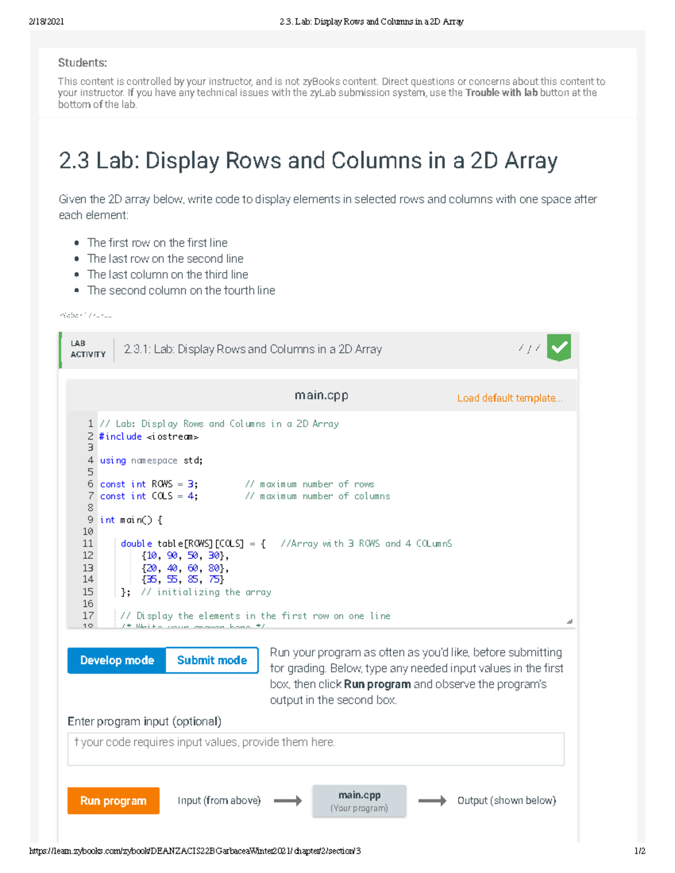The image size is (675, 873).
Task: Click the program input text box
Action: [316, 749]
